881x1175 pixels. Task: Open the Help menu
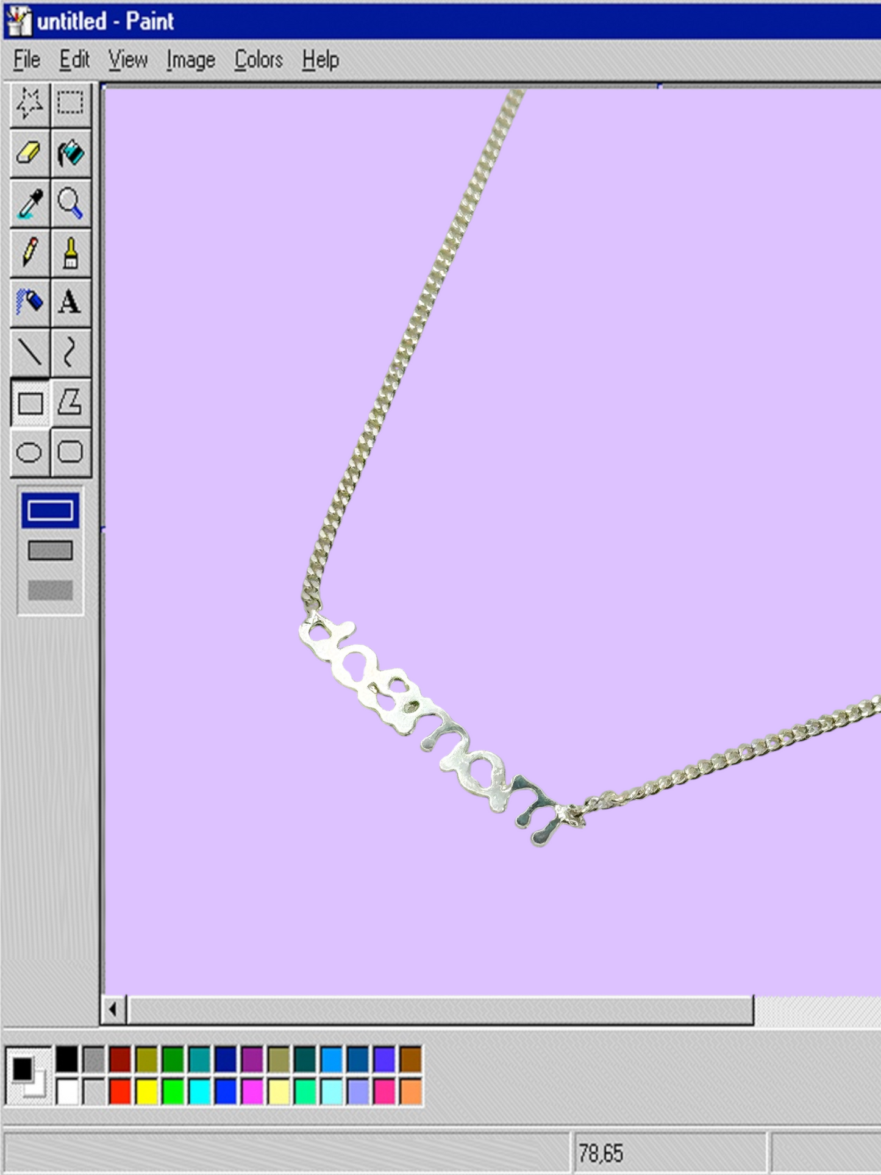click(321, 60)
